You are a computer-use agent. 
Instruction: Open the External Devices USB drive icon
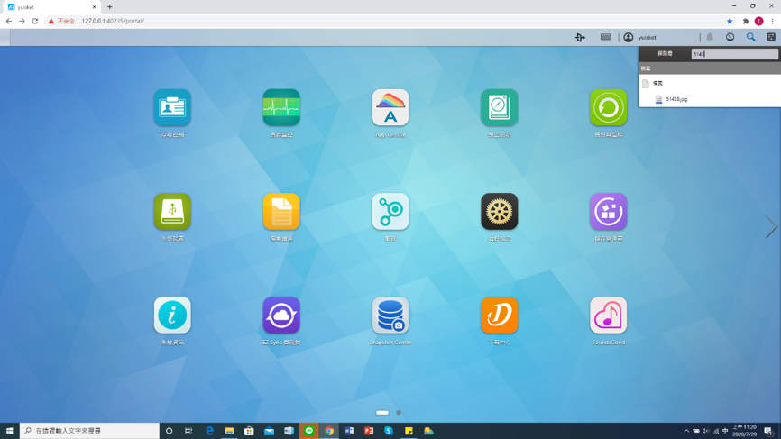[x=172, y=212]
